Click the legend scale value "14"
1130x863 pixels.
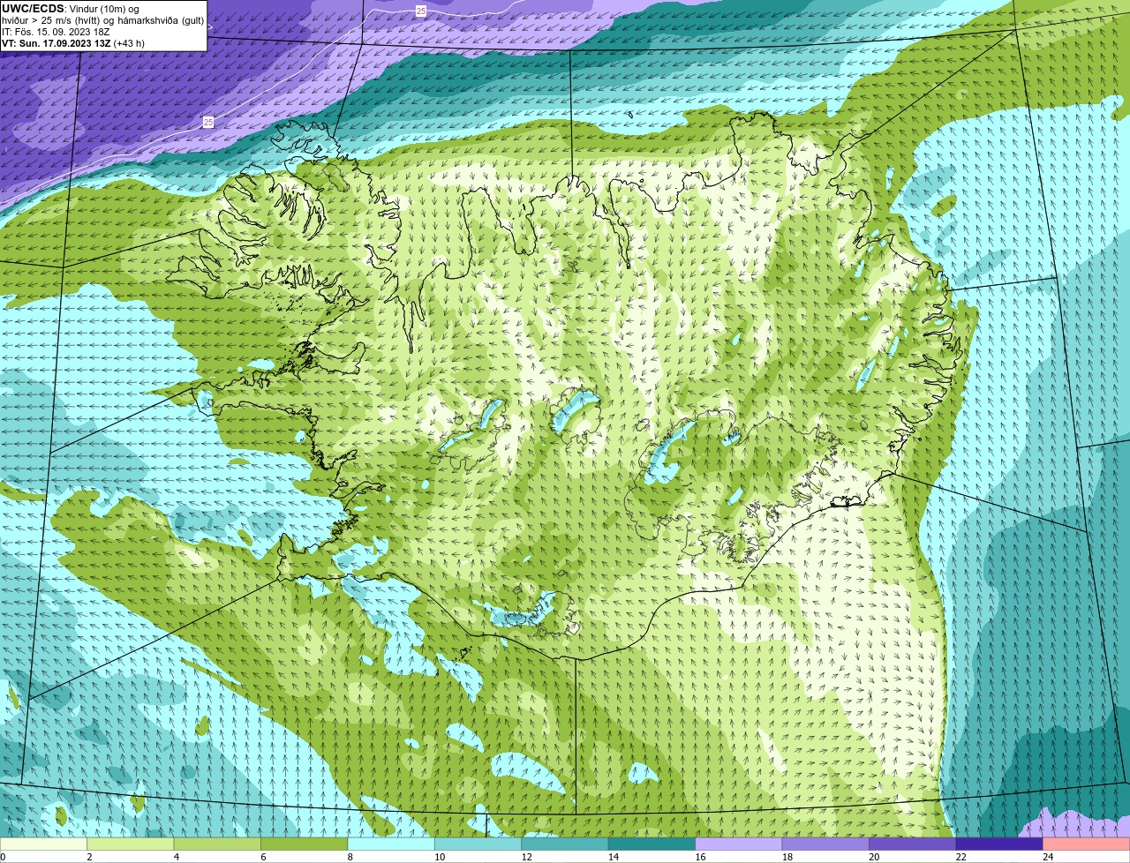tap(614, 857)
